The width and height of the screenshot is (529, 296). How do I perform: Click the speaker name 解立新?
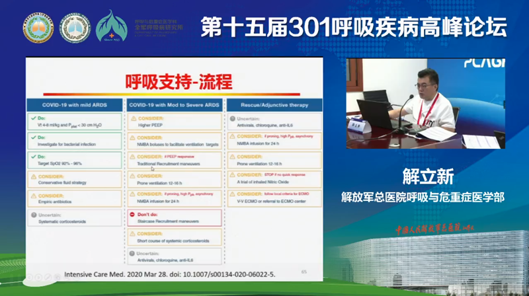(x=428, y=176)
